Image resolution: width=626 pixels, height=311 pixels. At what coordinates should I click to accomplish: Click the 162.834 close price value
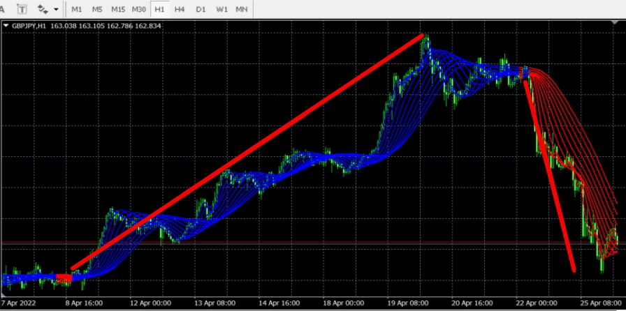pos(148,26)
